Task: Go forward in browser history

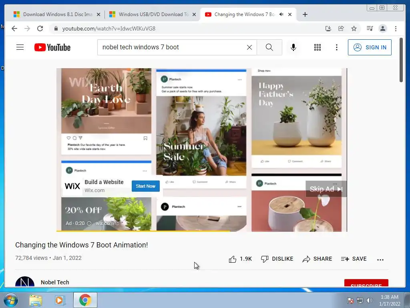Action: click(x=27, y=28)
